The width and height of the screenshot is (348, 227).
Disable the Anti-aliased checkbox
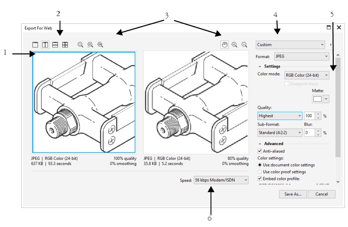tap(259, 151)
